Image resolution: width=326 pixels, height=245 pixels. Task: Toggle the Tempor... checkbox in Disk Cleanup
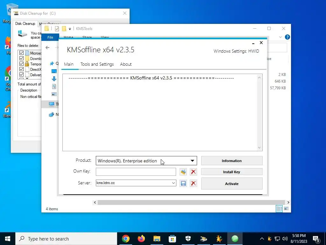click(x=21, y=64)
